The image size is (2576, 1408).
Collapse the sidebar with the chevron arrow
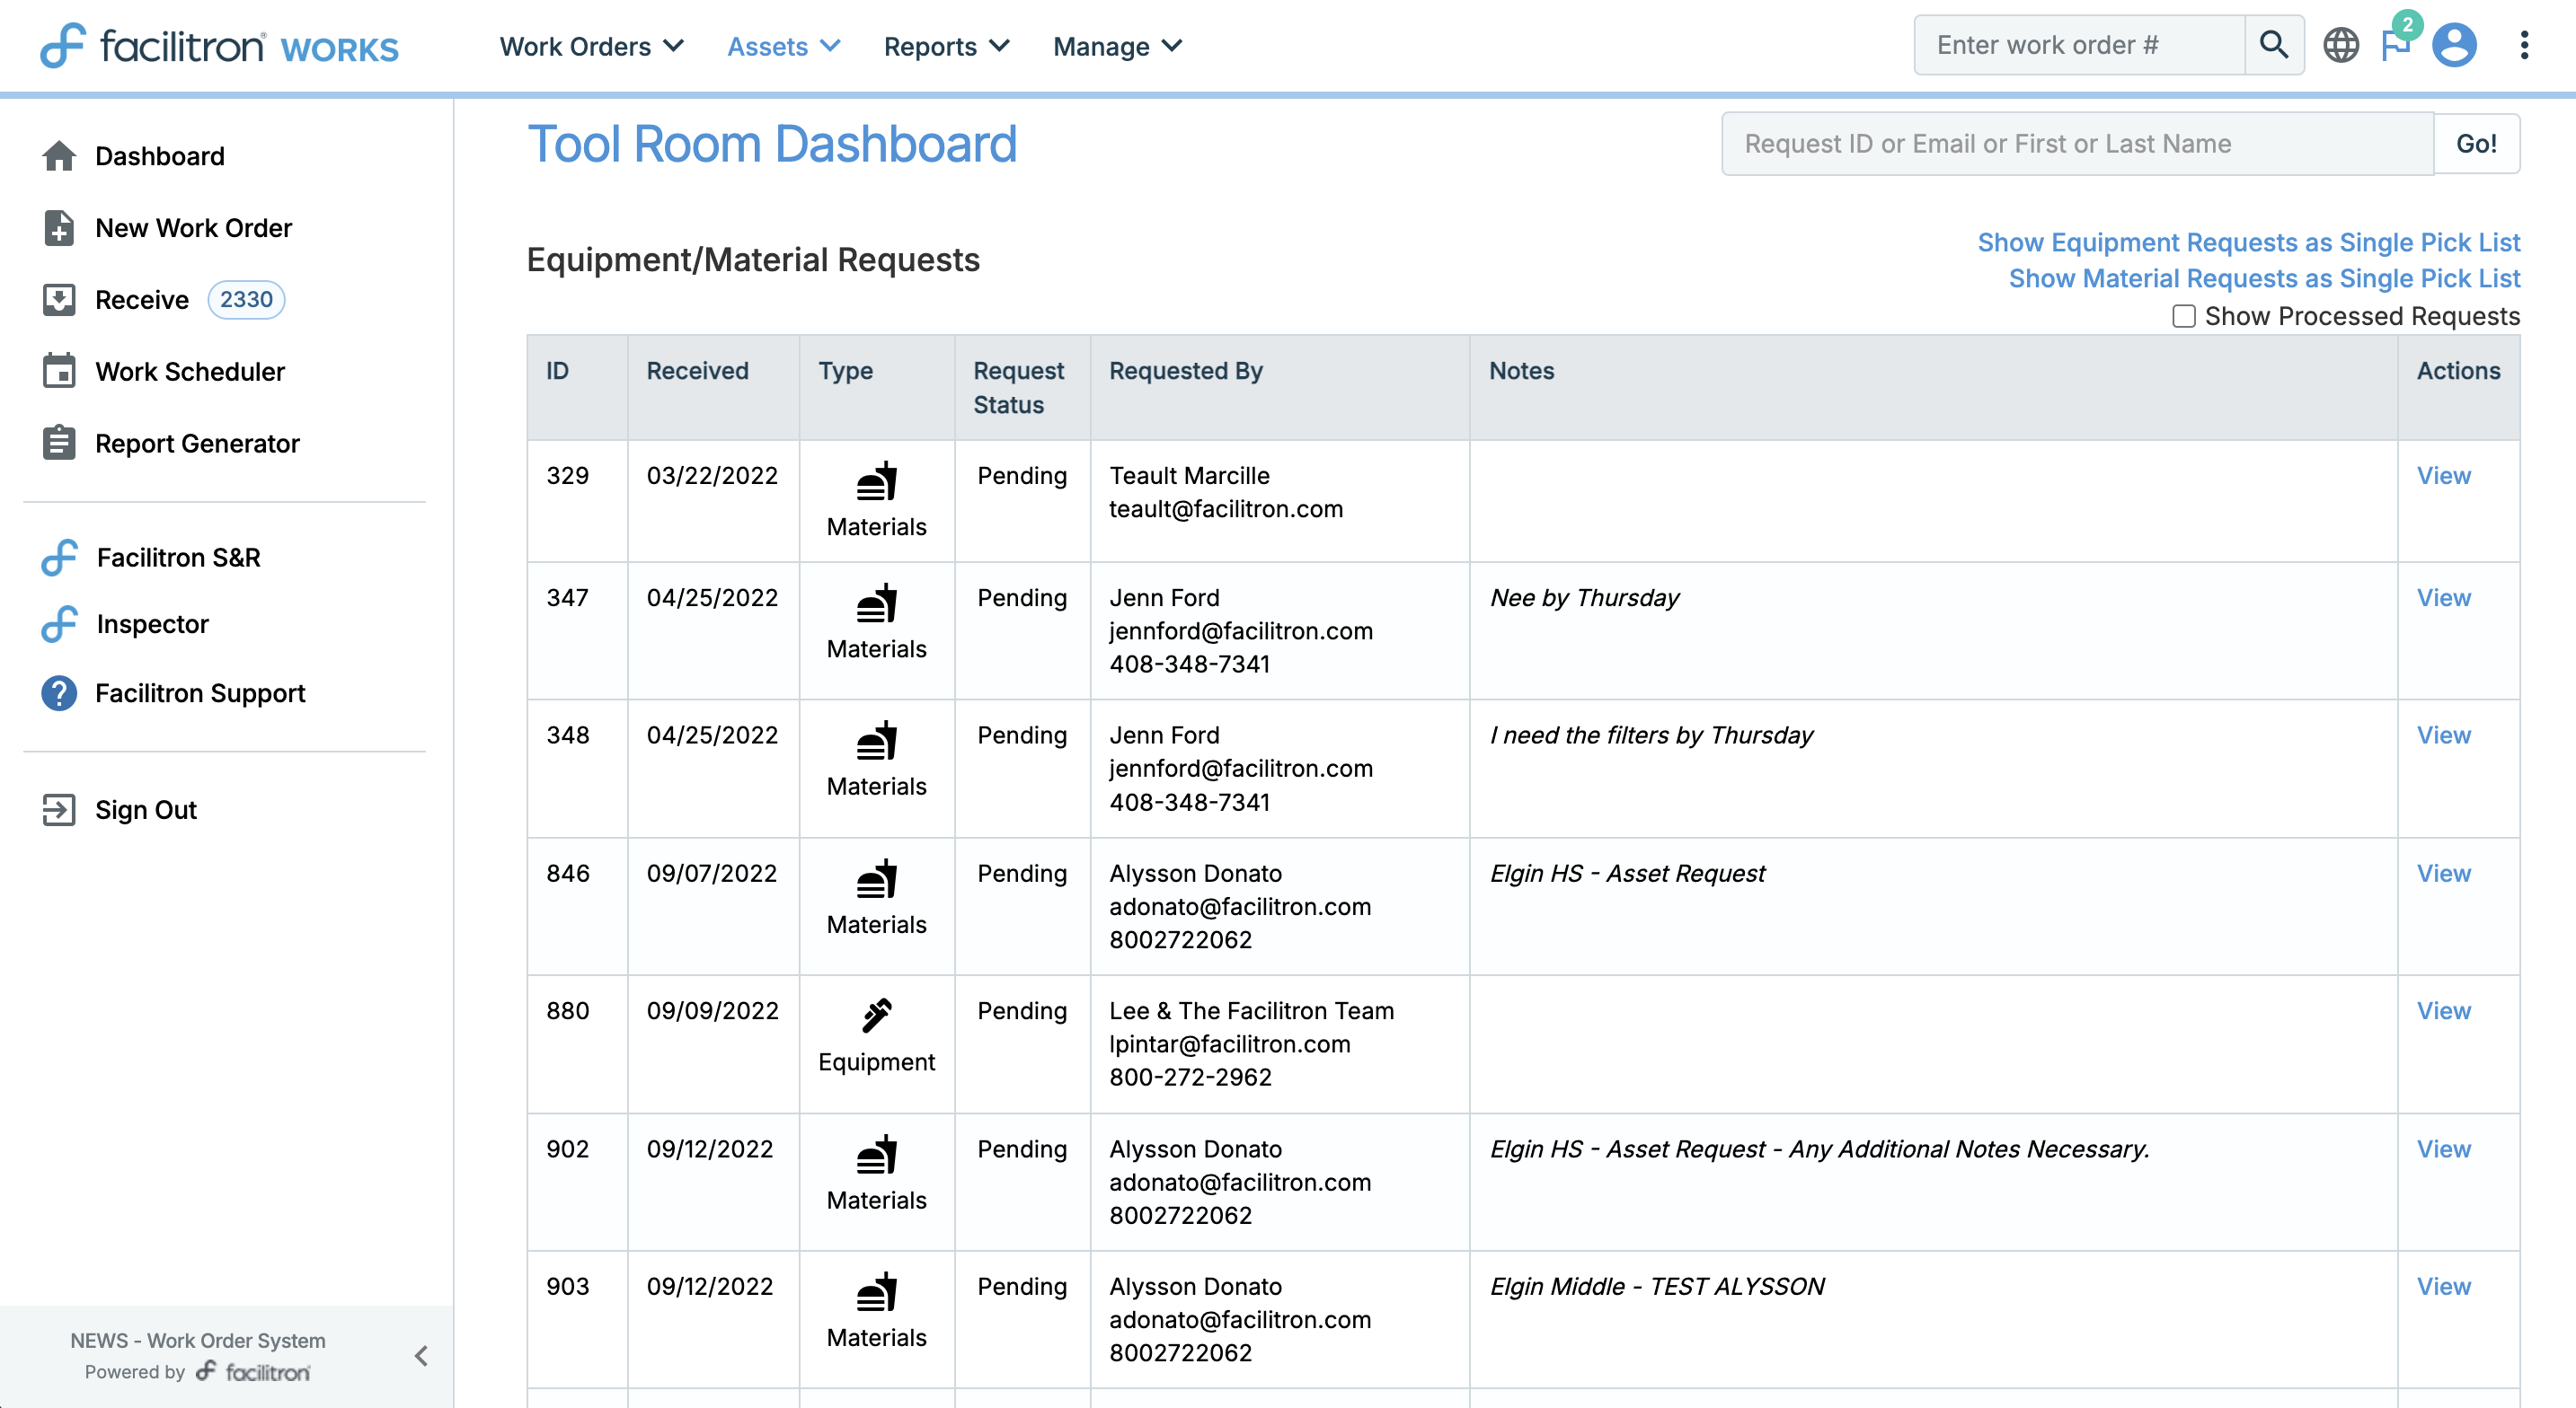[x=421, y=1355]
